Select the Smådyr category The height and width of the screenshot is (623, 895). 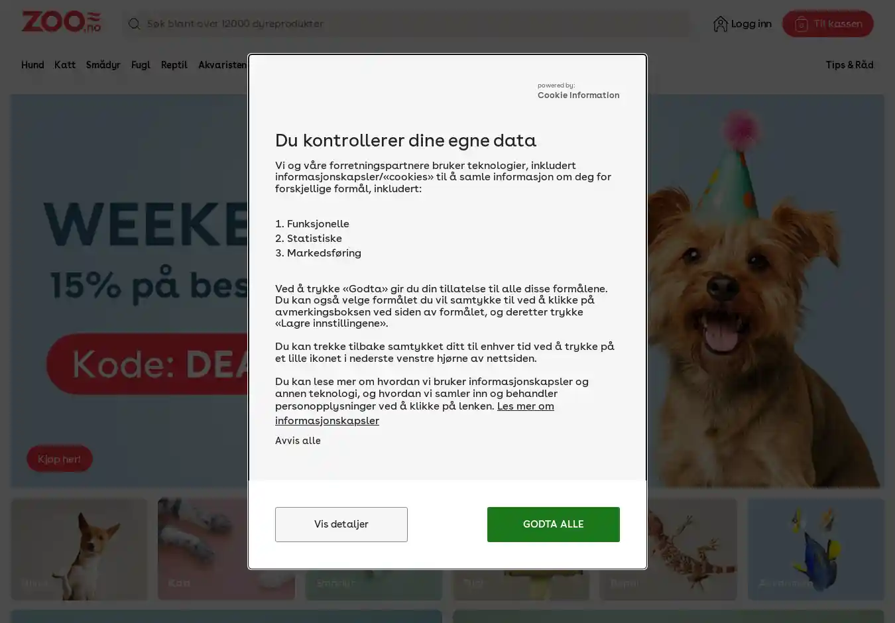(103, 65)
